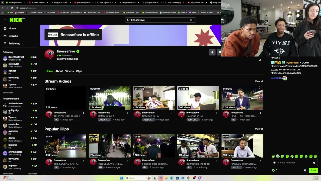Screen dimensions: 321x181
Task: Show more followed channels
Action: click(x=8, y=93)
